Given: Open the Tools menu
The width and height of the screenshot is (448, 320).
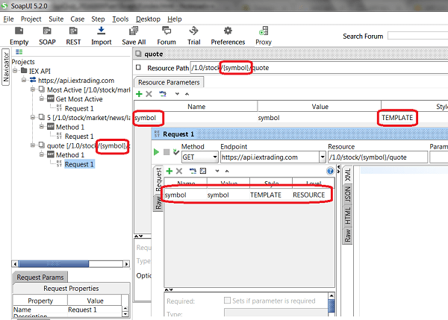Looking at the screenshot, I should [x=120, y=19].
